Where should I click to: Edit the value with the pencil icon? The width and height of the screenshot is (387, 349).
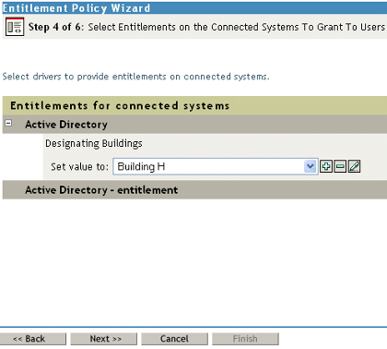click(x=354, y=166)
